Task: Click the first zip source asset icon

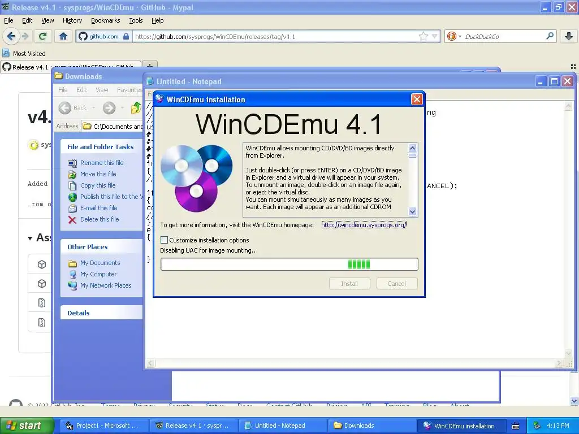Action: (42, 303)
